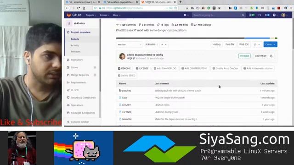Click Set up CI/CD button
The height and width of the screenshot is (165, 294).
(x=127, y=76)
